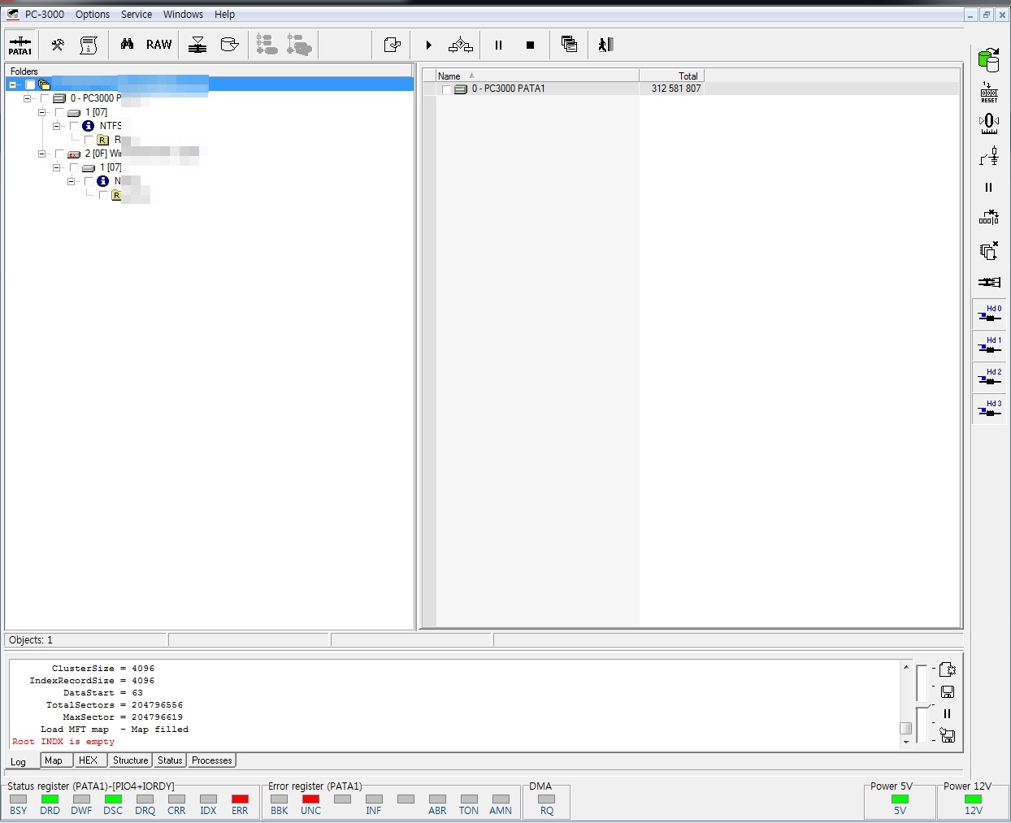Click the save log floppy icon
1011x823 pixels.
[947, 692]
